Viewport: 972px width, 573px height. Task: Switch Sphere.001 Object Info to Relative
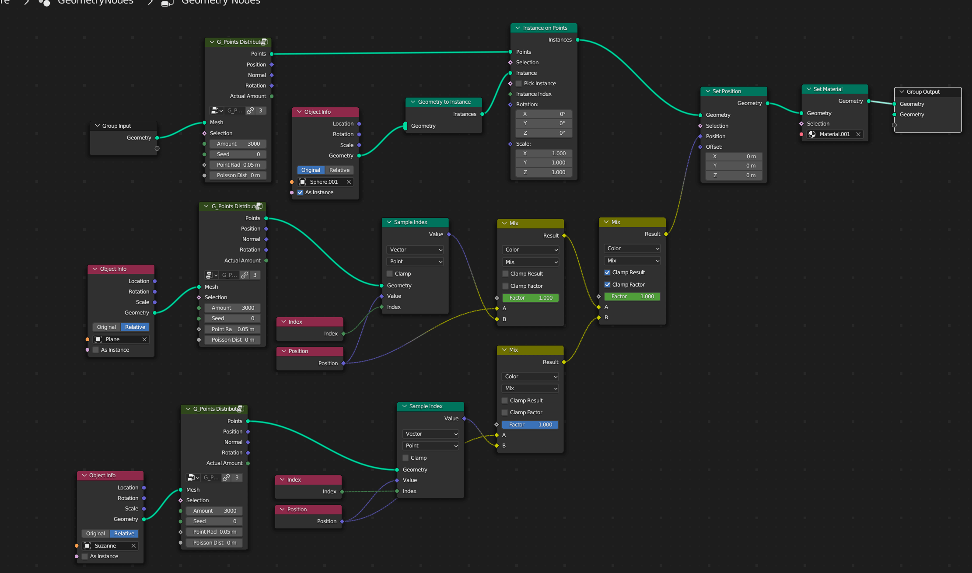(x=339, y=170)
